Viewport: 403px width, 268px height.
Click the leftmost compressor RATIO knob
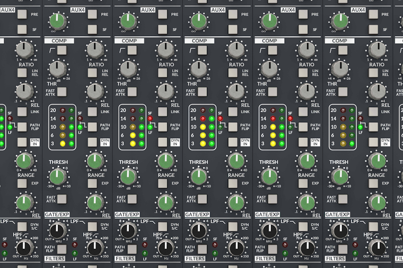tap(24, 49)
